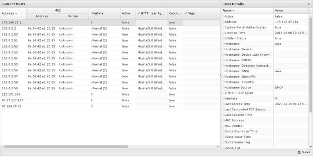Viewport: 313px width, 156px height.
Task: Sort by the Active column header
Action: (x=128, y=13)
